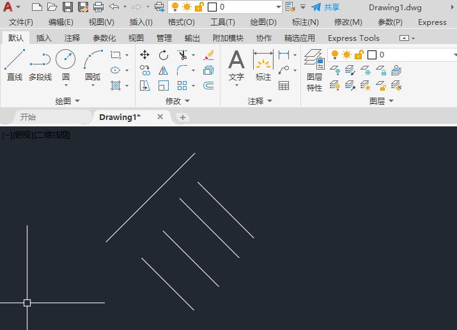Image resolution: width=457 pixels, height=330 pixels.
Task: Click the Hatch draw icon
Action: click(x=116, y=86)
